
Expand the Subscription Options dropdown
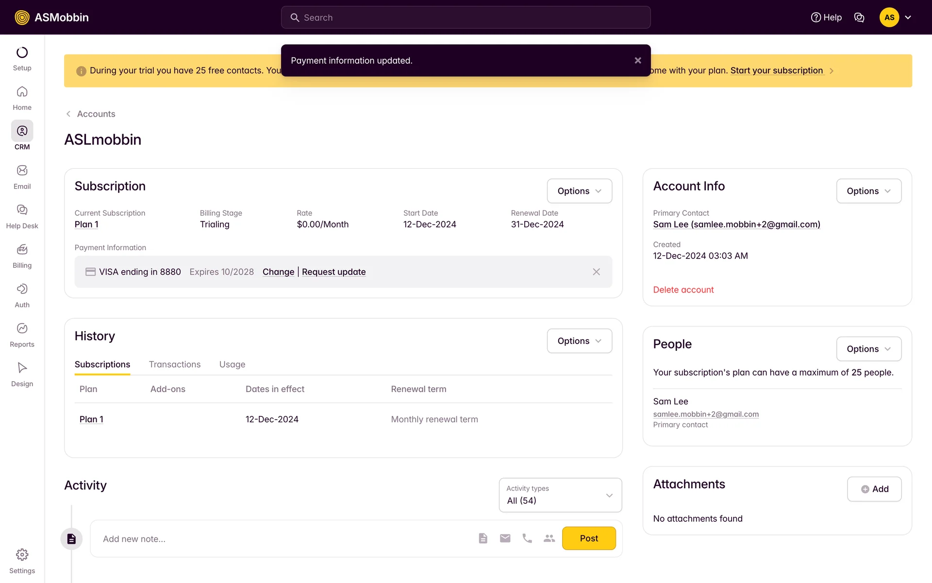click(579, 191)
